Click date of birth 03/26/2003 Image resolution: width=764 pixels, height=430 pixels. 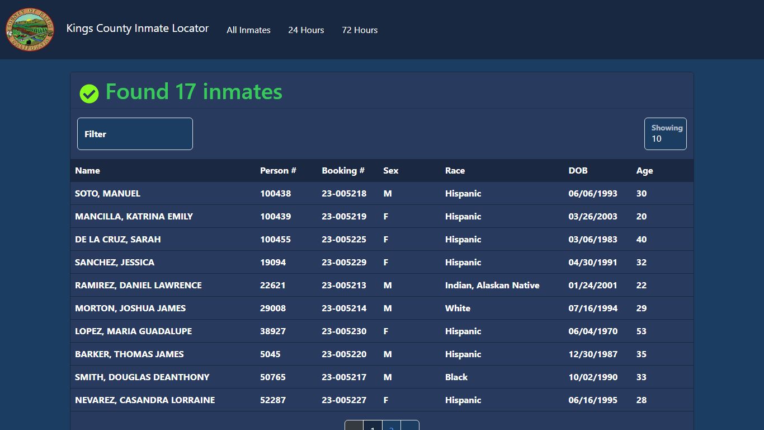[x=593, y=217]
